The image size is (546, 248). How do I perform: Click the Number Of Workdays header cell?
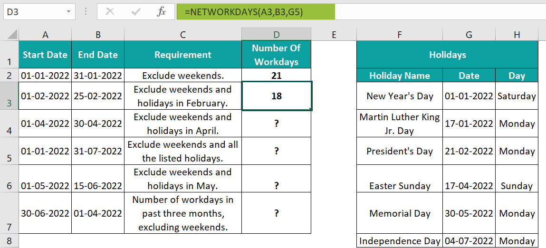(x=277, y=54)
